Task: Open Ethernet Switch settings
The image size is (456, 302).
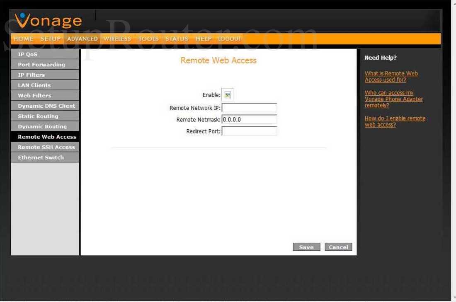Action: click(x=45, y=157)
